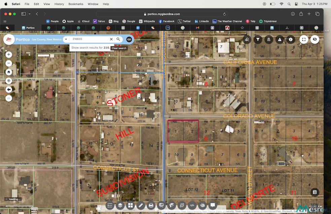Open the basemap gallery grid

[x=131, y=205]
